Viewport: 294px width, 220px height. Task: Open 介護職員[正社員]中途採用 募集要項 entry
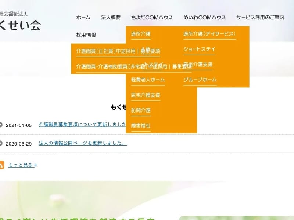click(118, 51)
